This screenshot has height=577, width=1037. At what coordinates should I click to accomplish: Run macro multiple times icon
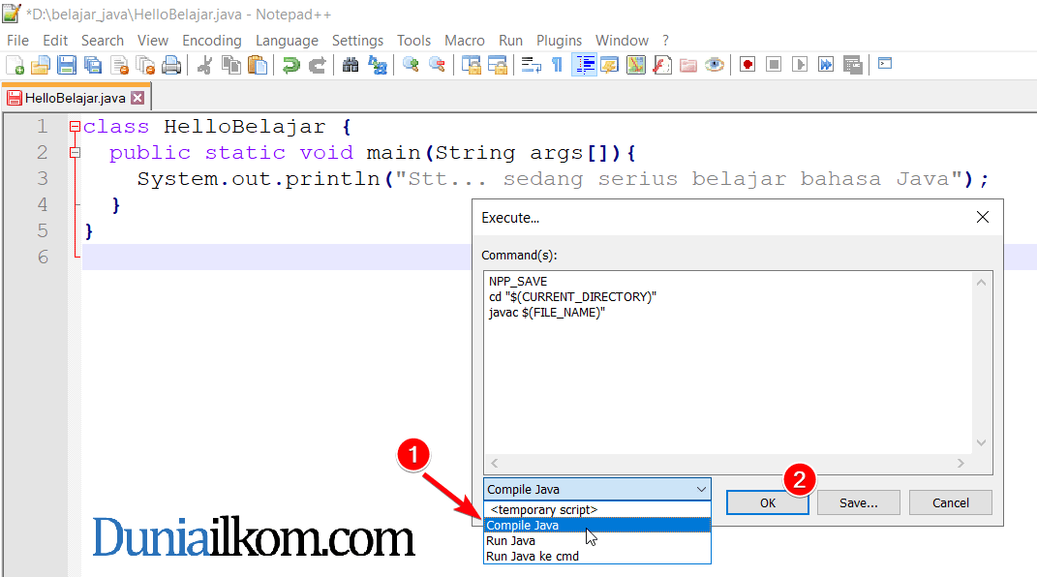coord(826,65)
